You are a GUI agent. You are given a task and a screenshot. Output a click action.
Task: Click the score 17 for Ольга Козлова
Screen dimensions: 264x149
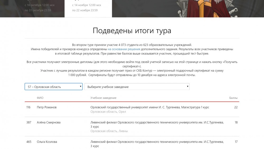coord(236,142)
